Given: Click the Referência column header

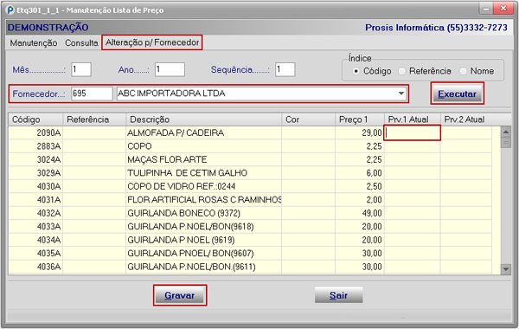Looking at the screenshot, I should 94,119.
